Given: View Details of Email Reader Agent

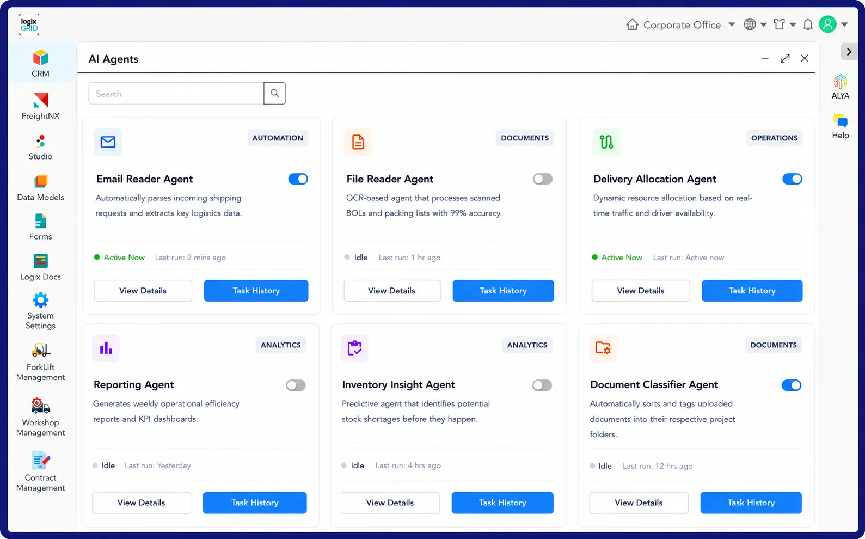Looking at the screenshot, I should (143, 291).
